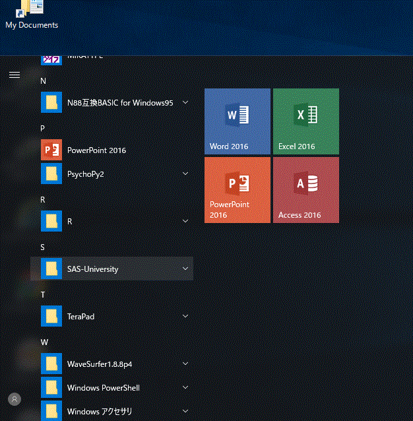Click the My Documents label text
This screenshot has height=421, width=413.
(32, 25)
